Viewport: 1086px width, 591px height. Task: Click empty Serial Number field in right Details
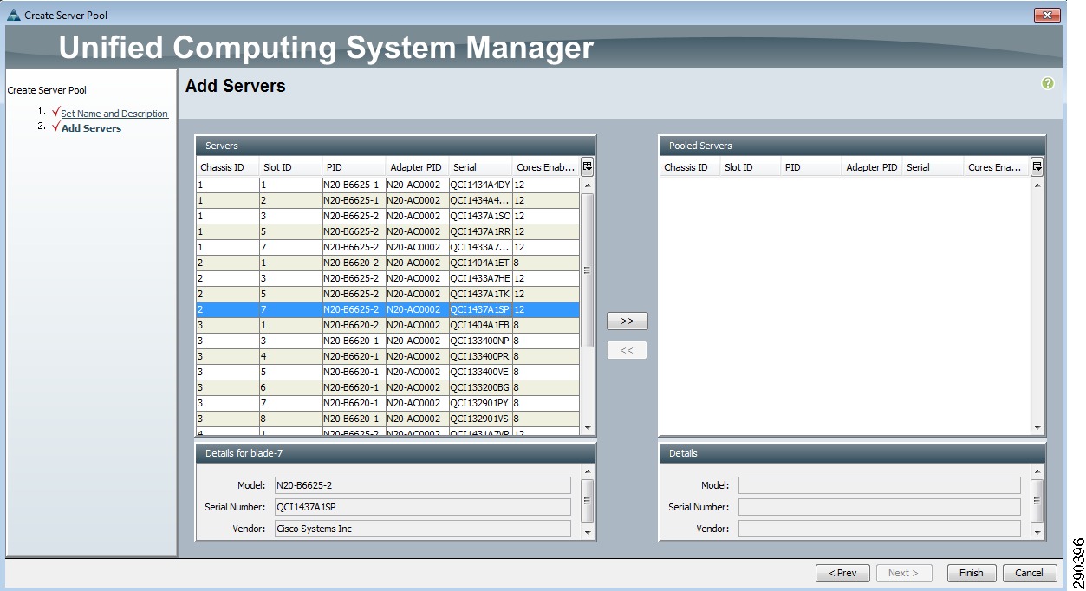coord(880,507)
